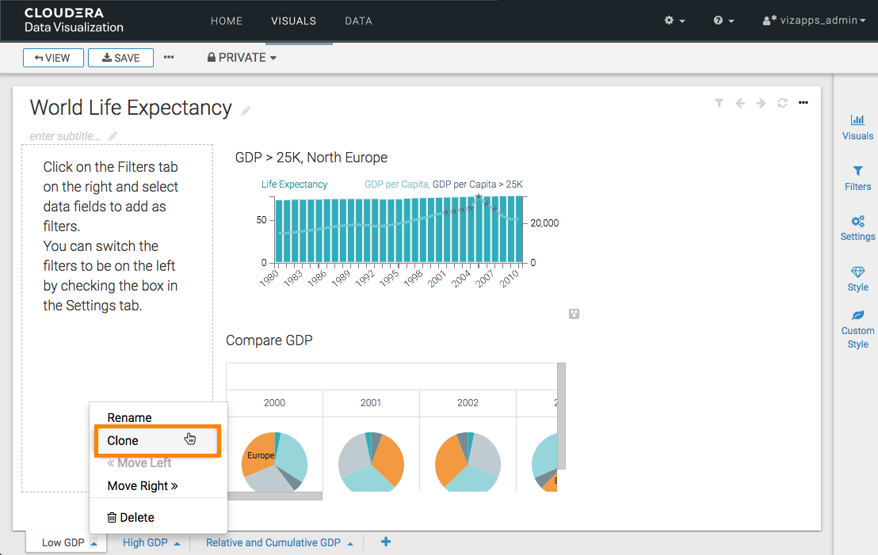Choose Delete in the tab context menu
The height and width of the screenshot is (555, 878).
pyautogui.click(x=131, y=518)
